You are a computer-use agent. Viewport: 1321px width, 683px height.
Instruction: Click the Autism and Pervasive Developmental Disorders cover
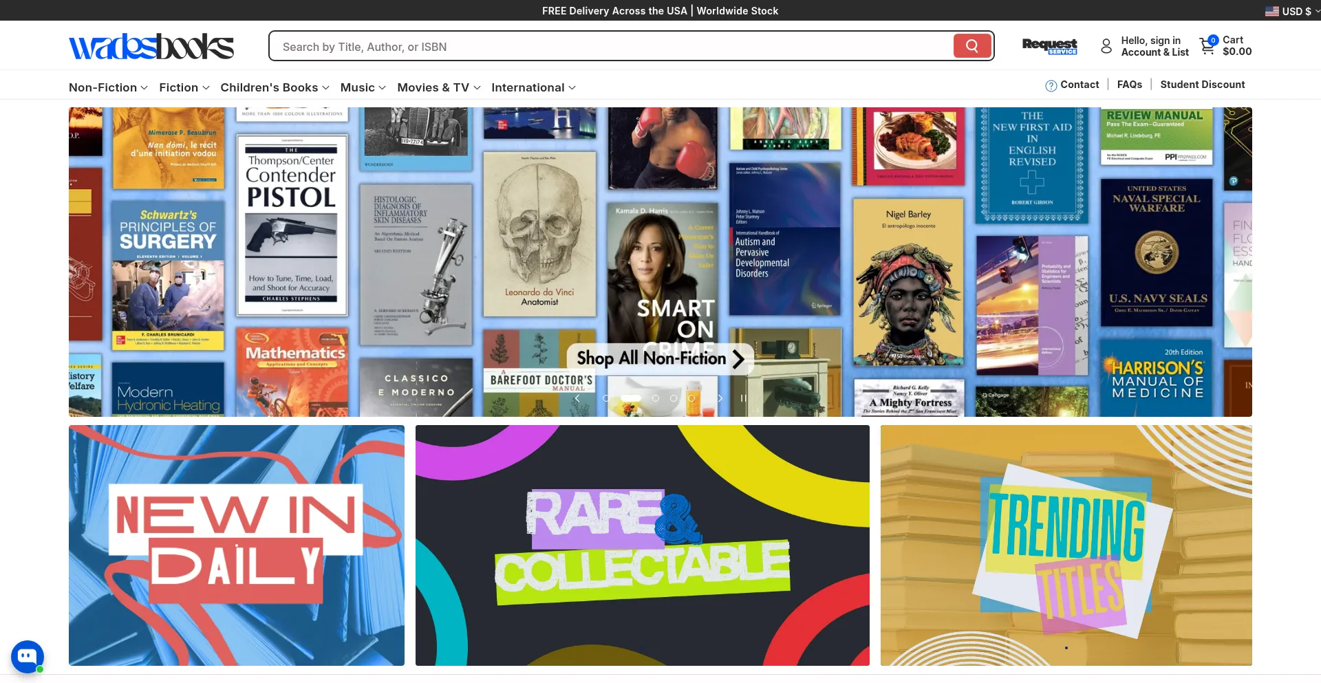pos(784,239)
